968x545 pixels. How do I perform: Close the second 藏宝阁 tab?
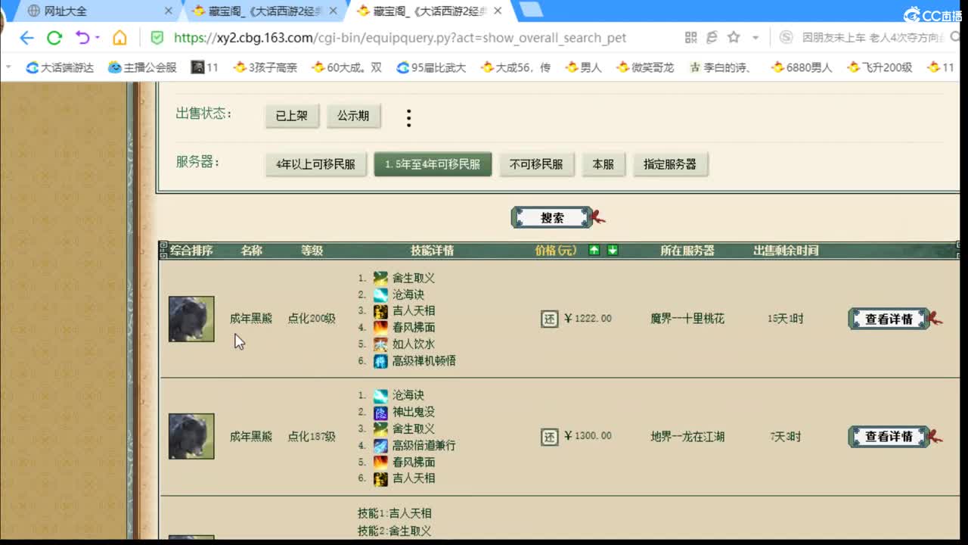pos(333,11)
